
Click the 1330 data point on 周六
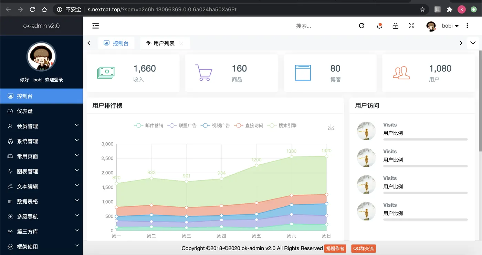292,157
